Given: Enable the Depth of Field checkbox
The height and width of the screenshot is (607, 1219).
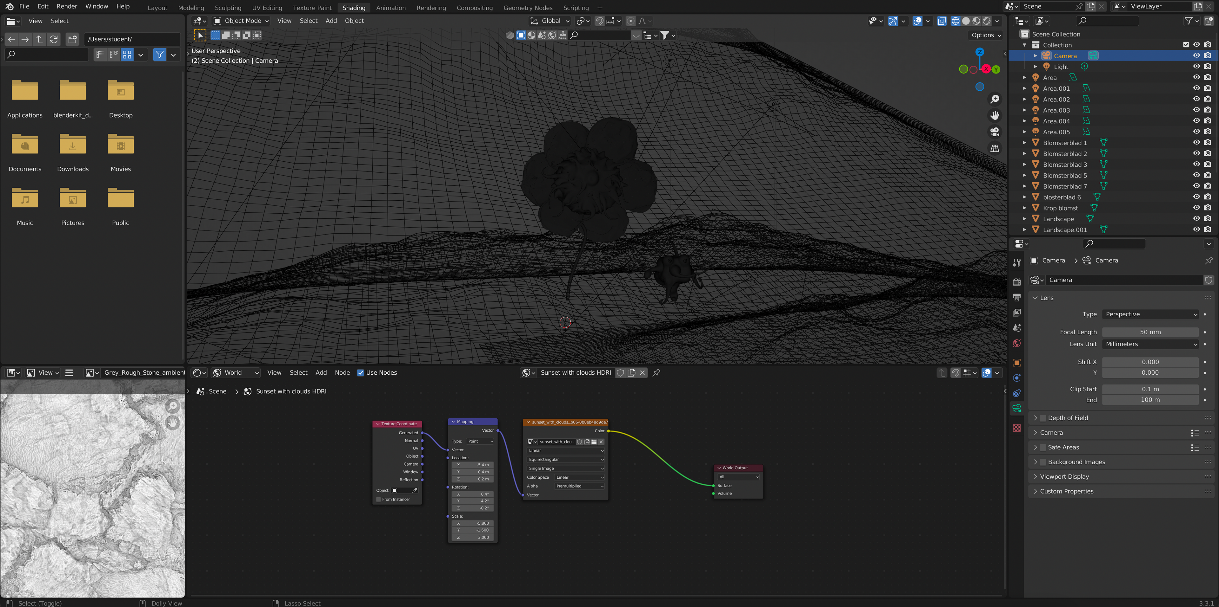Looking at the screenshot, I should (x=1042, y=418).
